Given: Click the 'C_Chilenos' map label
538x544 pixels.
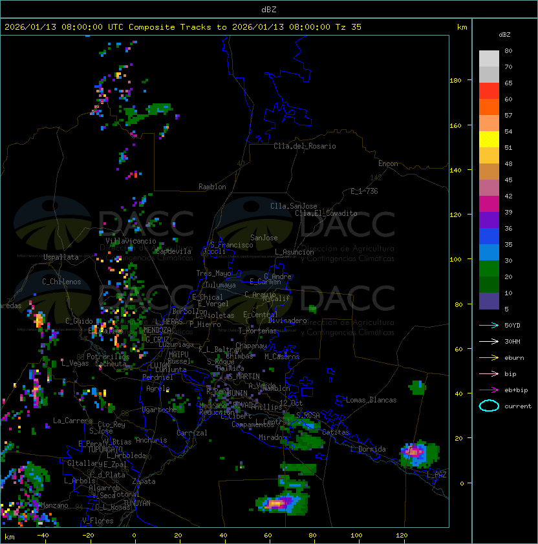Looking at the screenshot, I should point(61,282).
